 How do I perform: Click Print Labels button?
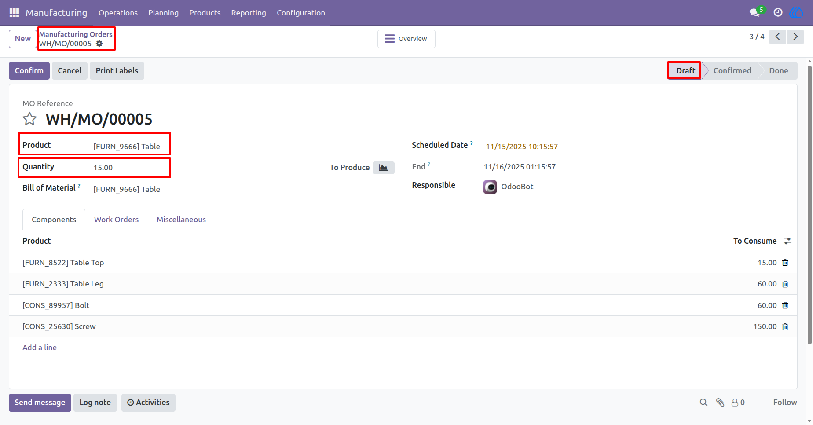(117, 71)
